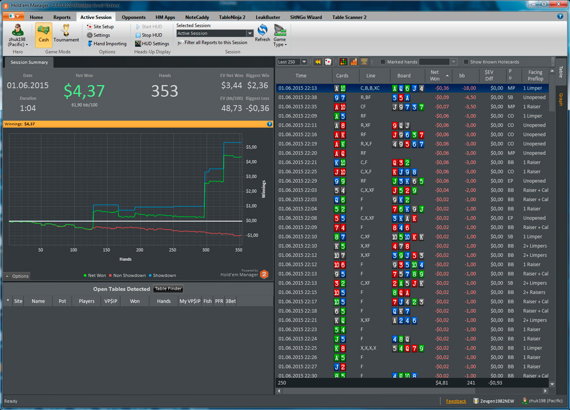
Task: Open the Table Scanner 2 tab
Action: pos(349,17)
